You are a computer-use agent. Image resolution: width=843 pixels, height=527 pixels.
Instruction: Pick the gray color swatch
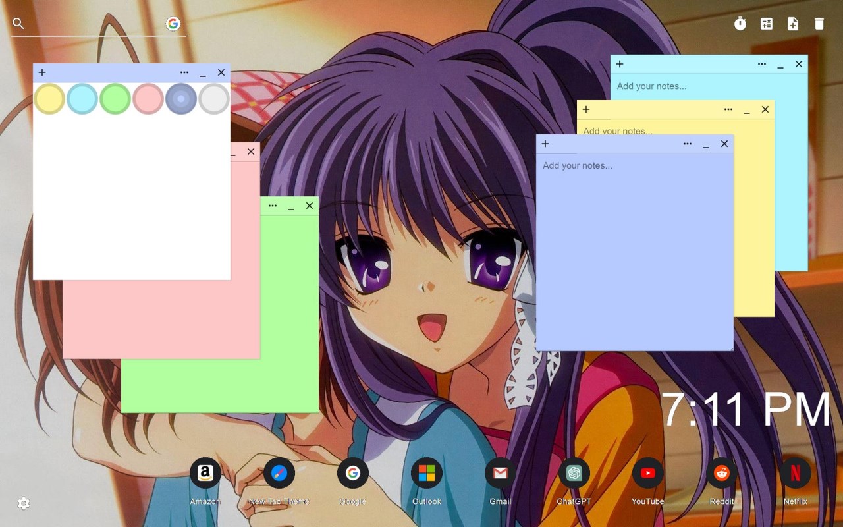[x=214, y=99]
